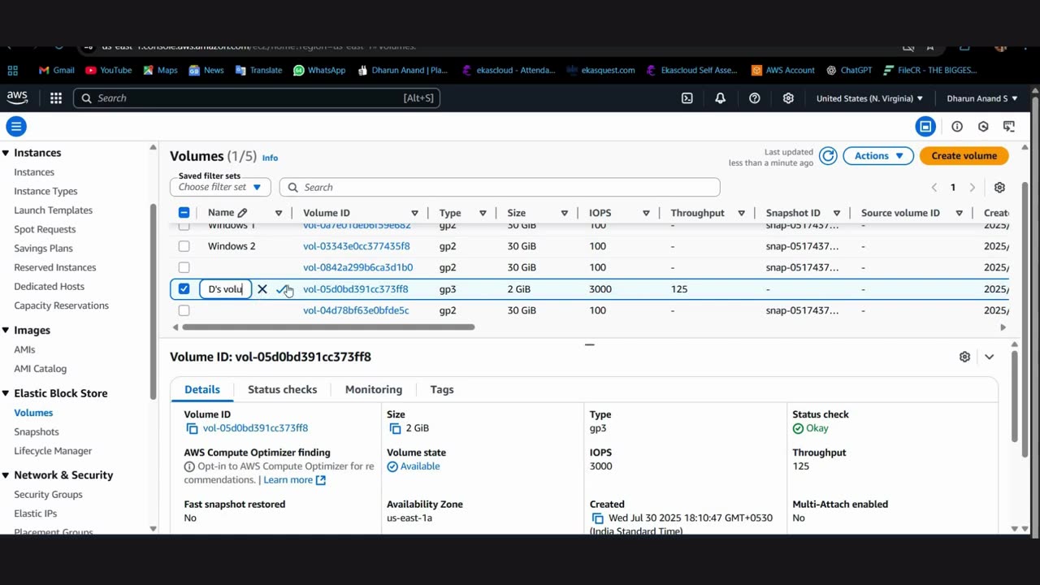Click the panel split resize handle

[590, 344]
